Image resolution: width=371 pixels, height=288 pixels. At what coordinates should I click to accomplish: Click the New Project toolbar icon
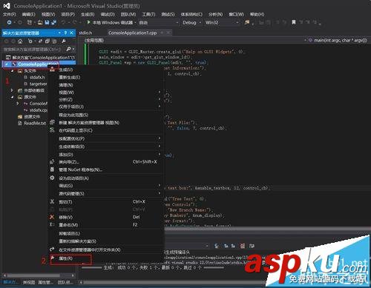click(x=30, y=22)
